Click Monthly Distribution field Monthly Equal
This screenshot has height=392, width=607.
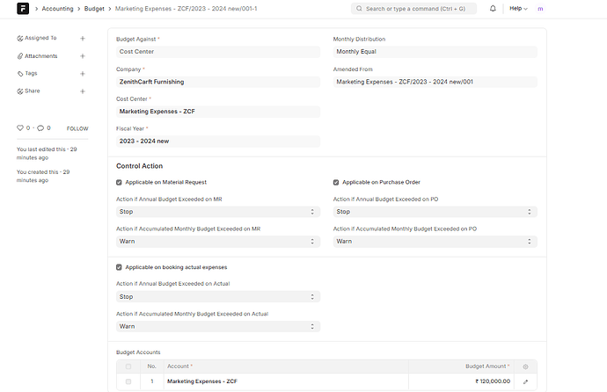[435, 51]
